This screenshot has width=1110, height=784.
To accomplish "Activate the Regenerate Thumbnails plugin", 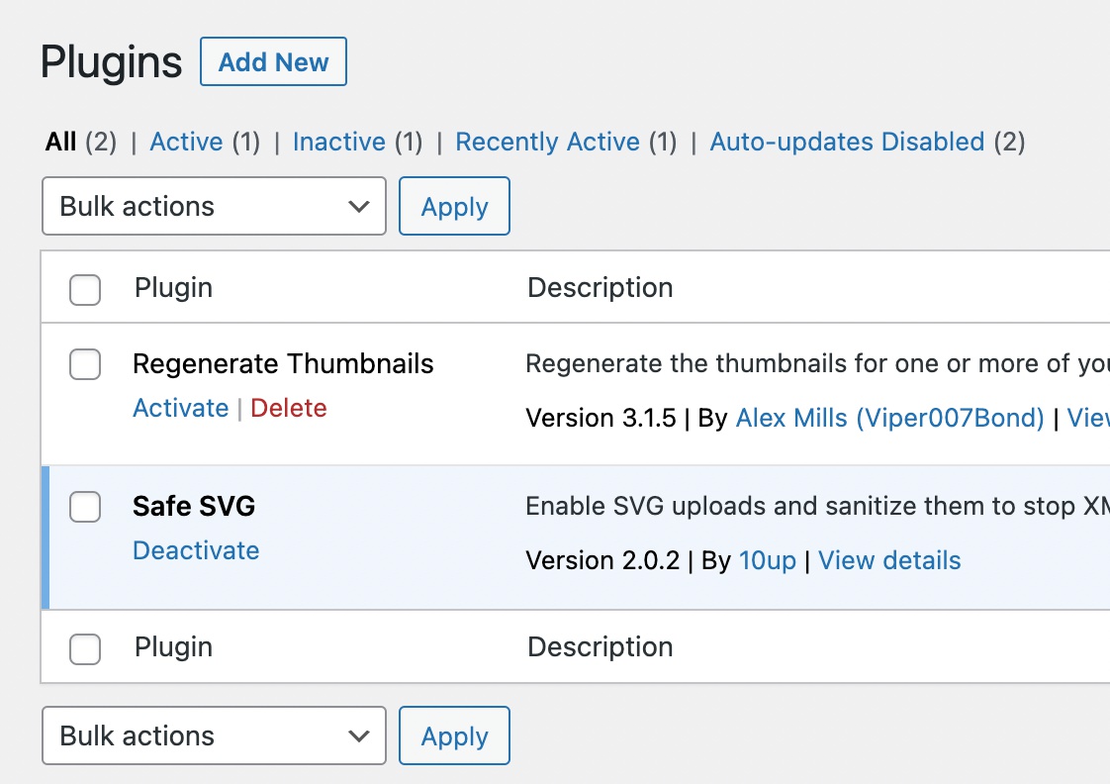I will pyautogui.click(x=180, y=408).
